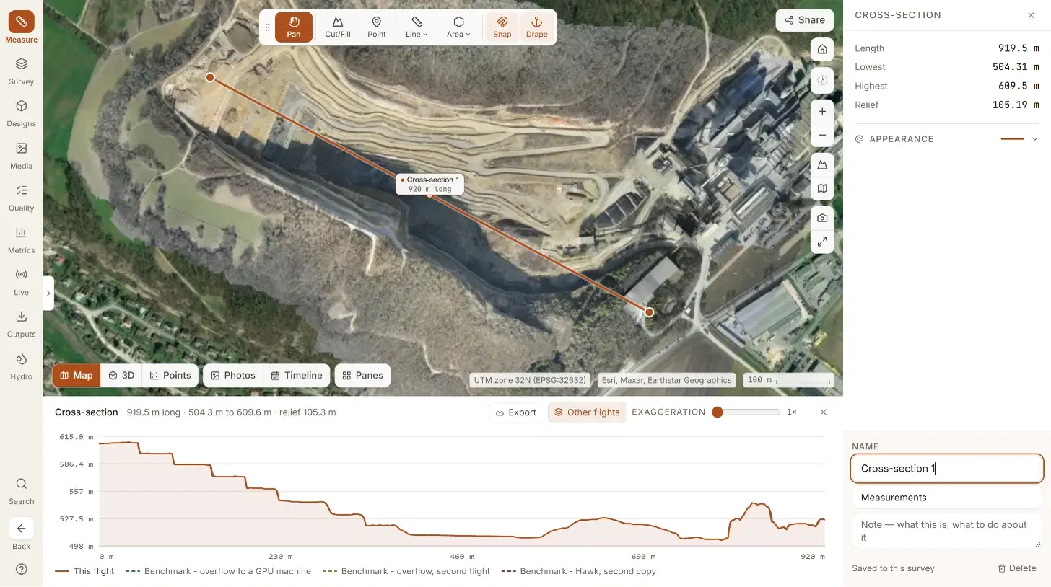Open the Area tool dropdown
1051x587 pixels.
(458, 27)
